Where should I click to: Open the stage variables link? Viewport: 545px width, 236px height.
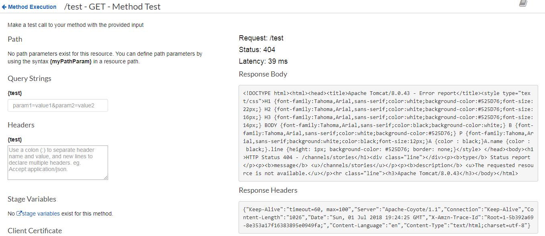pos(41,214)
